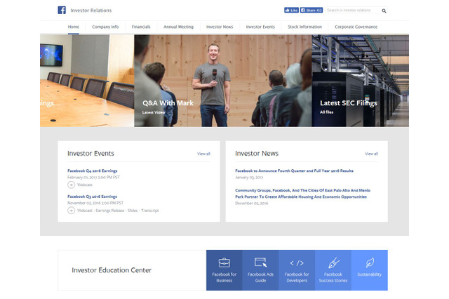This screenshot has height=299, width=449.
Task: Click the Sustainability leaf icon
Action: (370, 263)
